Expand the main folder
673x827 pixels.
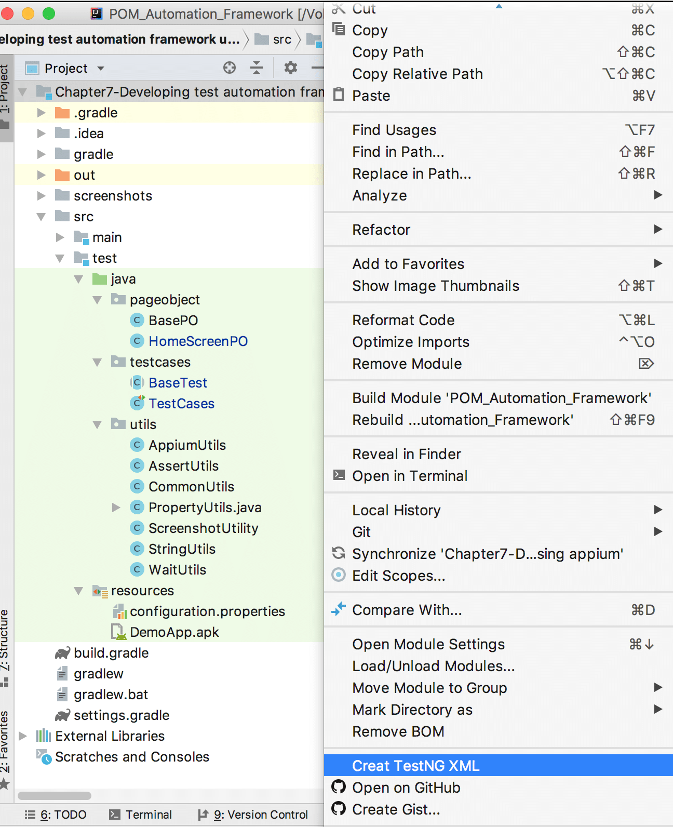coord(60,237)
